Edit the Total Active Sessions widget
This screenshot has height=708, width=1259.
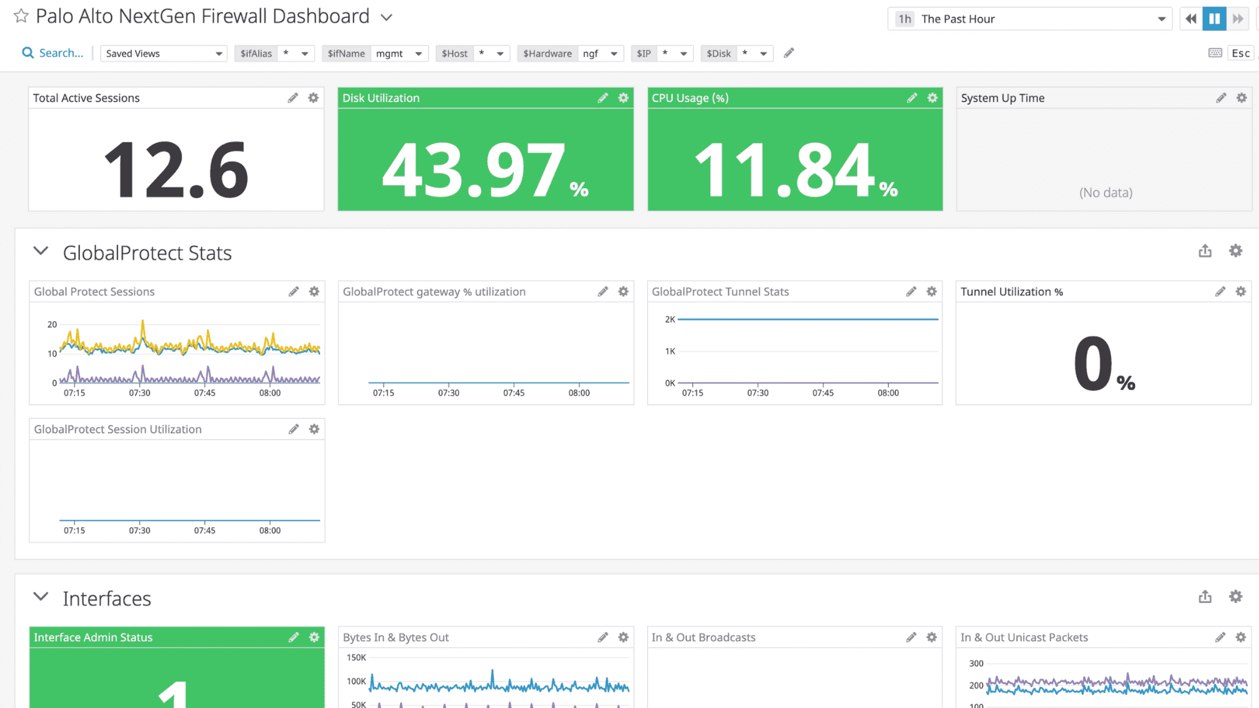click(293, 98)
